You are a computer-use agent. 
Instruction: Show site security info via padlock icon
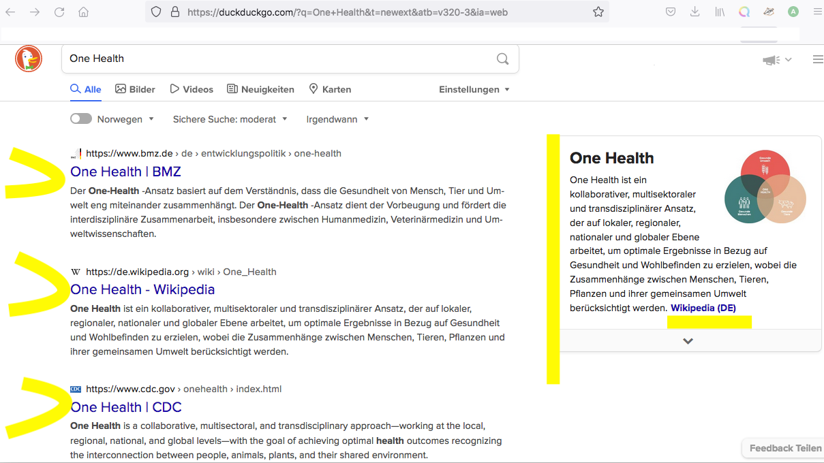[175, 12]
